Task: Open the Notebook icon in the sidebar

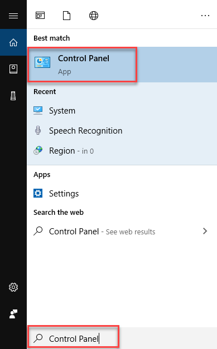Action: (13, 69)
